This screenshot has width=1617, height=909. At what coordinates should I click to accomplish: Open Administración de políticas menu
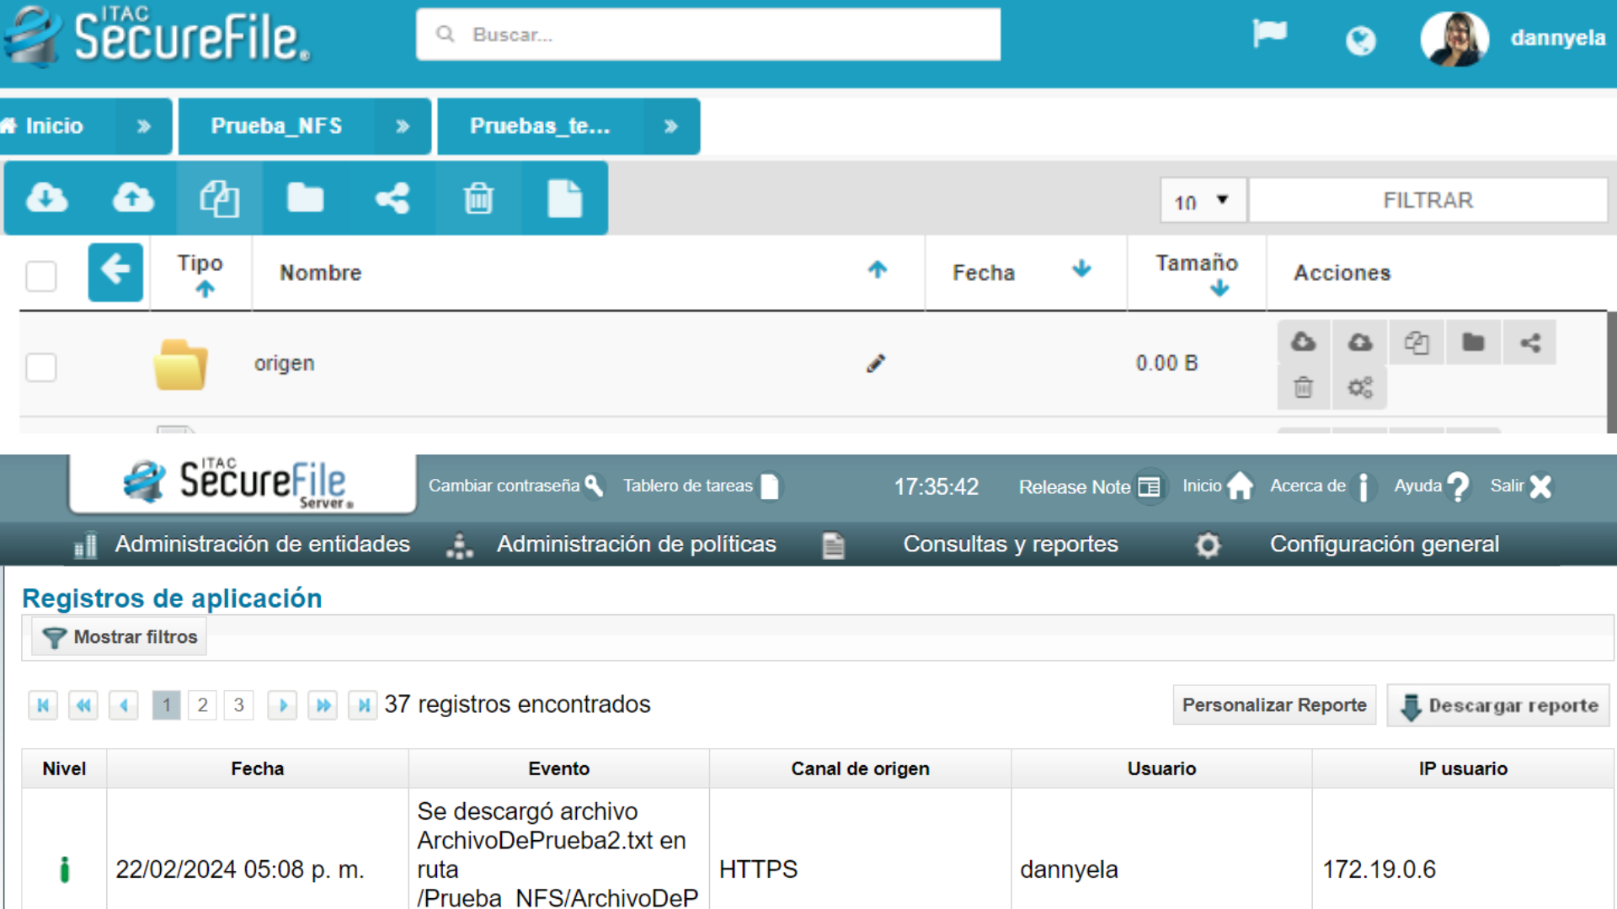(x=636, y=545)
